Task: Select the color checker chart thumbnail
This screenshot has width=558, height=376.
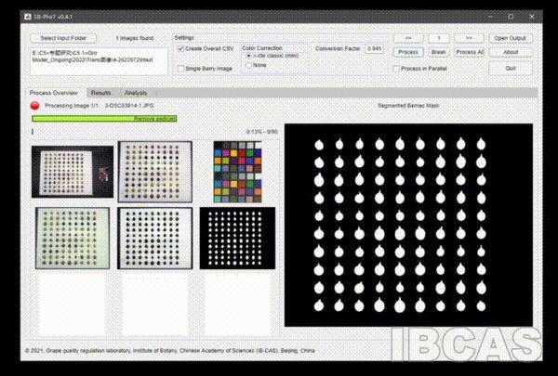Action: [238, 172]
